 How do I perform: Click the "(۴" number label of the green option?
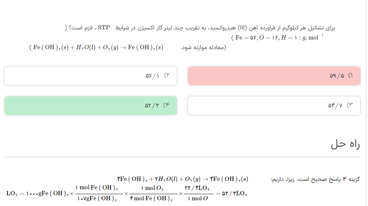(166, 106)
